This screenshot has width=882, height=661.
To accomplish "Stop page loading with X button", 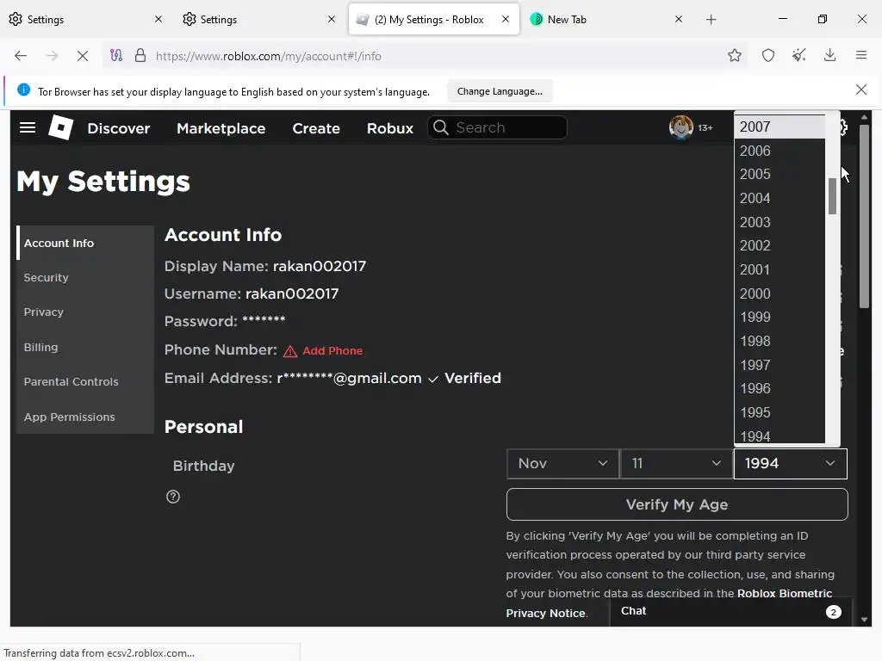I will pos(82,56).
